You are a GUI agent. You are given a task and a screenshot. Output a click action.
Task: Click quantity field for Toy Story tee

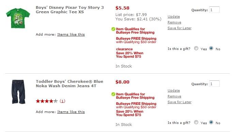click(214, 10)
